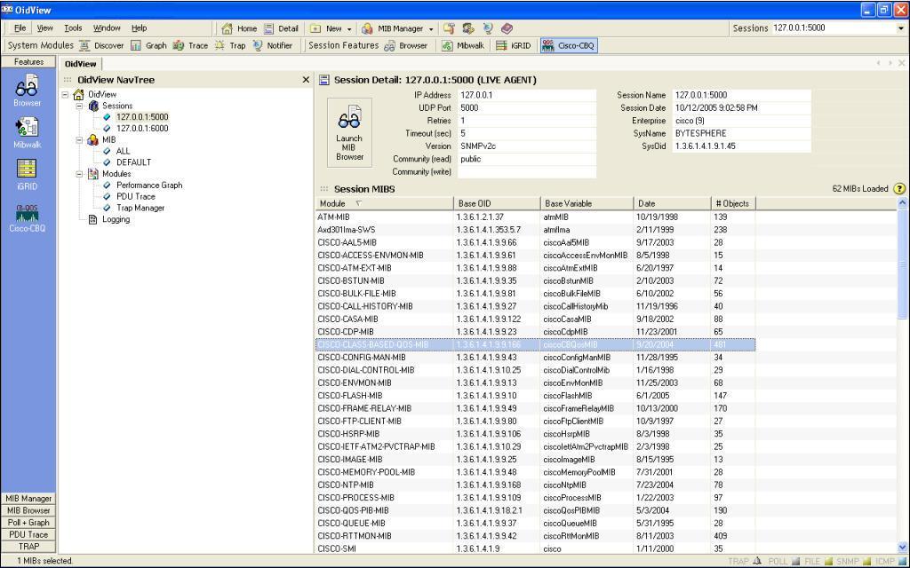Click the Launch MIB Browser button

pyautogui.click(x=348, y=131)
